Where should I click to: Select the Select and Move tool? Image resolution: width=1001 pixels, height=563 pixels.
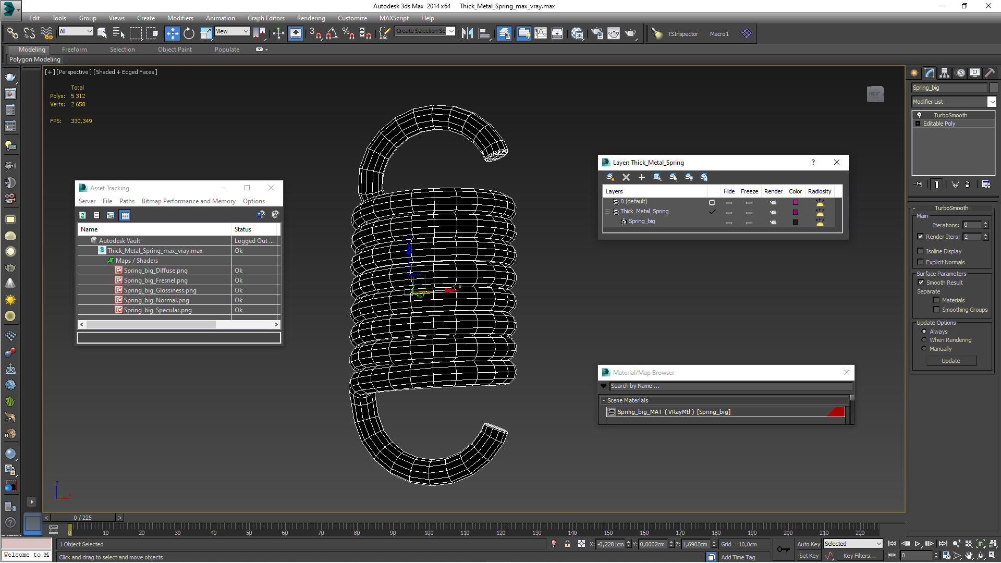click(x=172, y=34)
